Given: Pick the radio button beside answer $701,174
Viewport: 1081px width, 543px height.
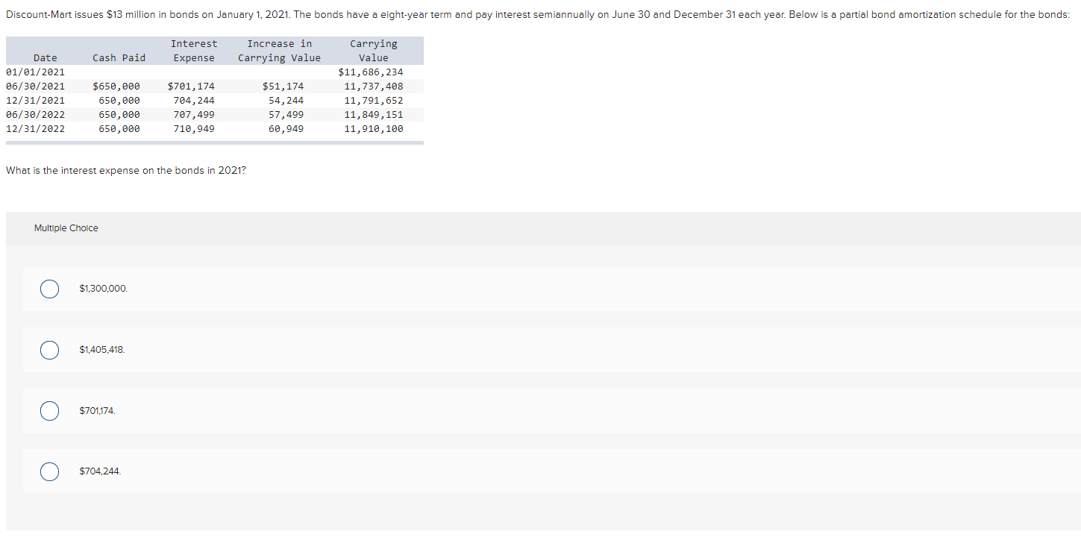Looking at the screenshot, I should coord(50,411).
